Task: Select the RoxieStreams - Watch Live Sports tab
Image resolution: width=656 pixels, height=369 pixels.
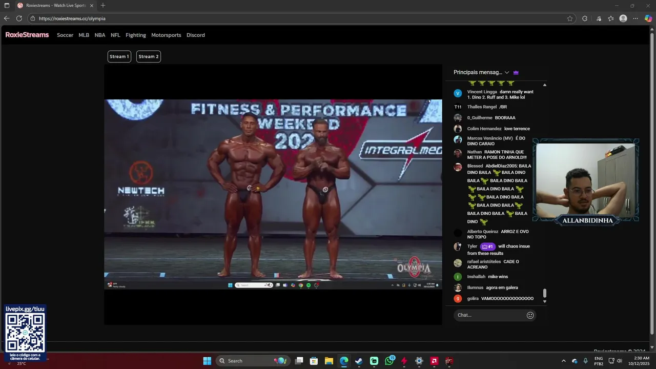Action: [x=55, y=5]
